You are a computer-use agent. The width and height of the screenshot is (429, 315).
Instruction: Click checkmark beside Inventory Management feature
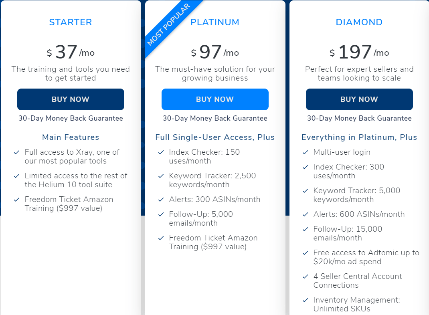[306, 300]
